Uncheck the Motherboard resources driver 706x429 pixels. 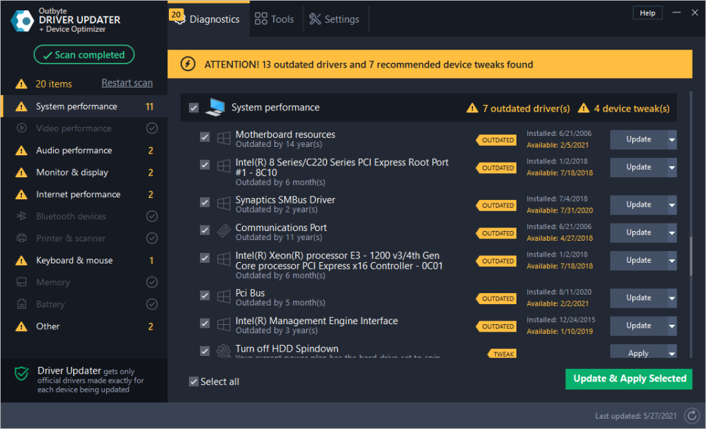pos(204,137)
